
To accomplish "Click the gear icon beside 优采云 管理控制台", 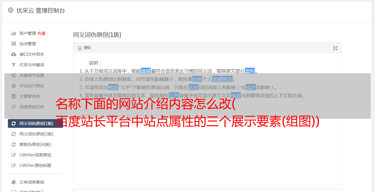I will tap(11, 10).
